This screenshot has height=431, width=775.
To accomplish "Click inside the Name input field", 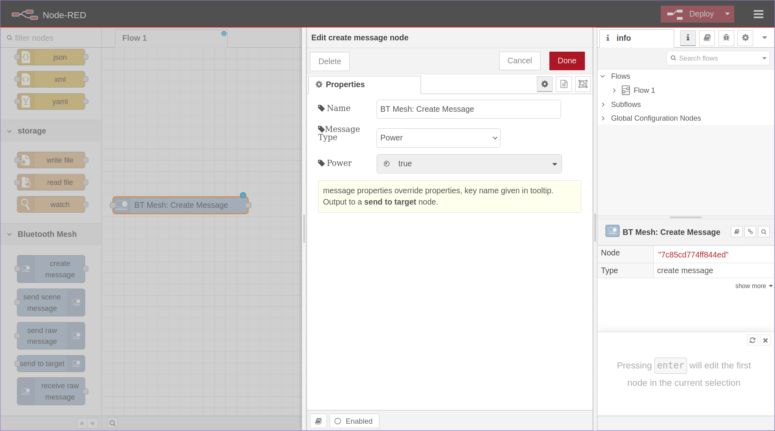I will pos(468,109).
